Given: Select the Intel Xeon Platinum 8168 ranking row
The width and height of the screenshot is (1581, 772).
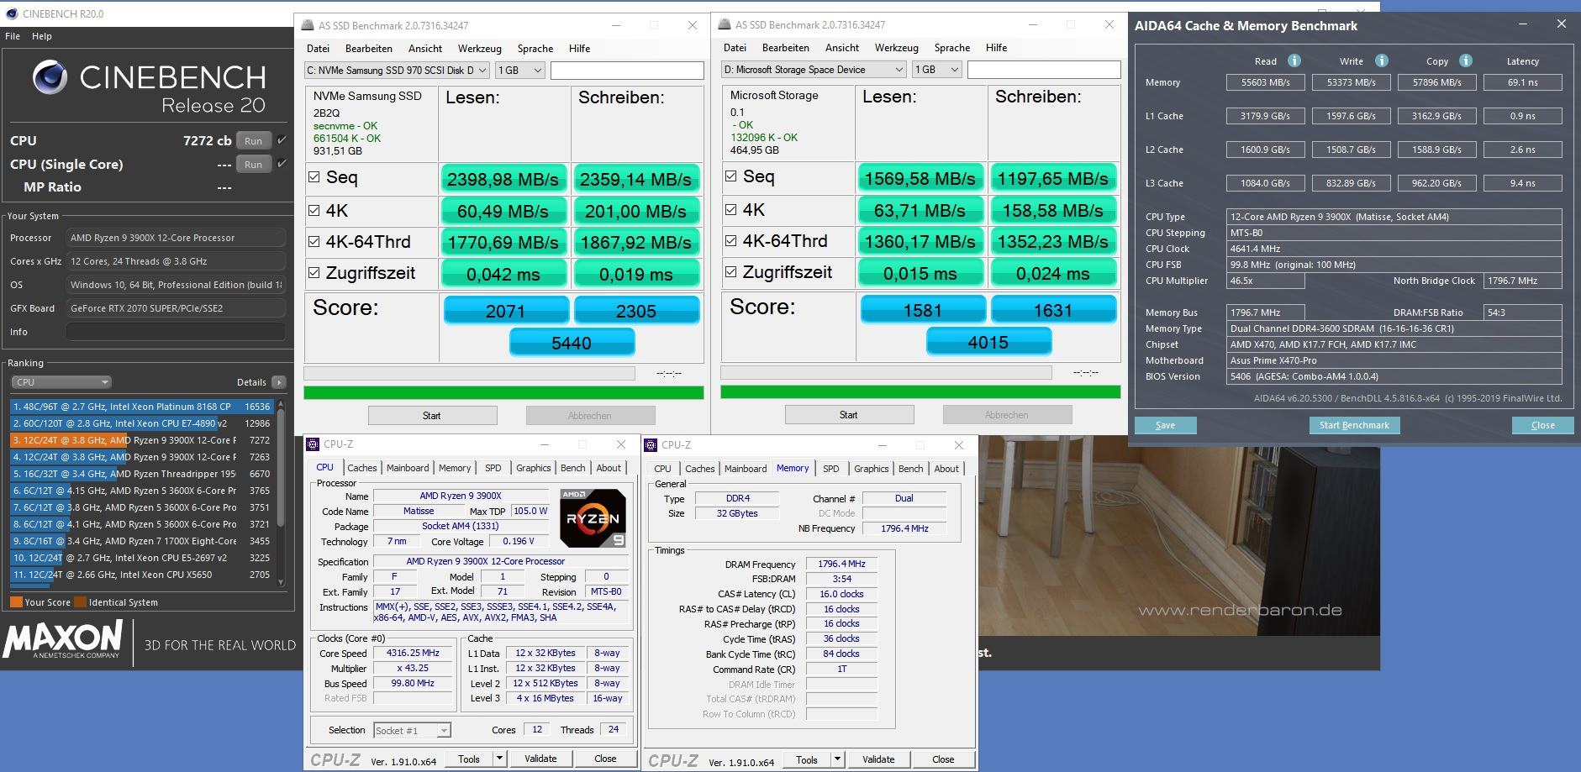Looking at the screenshot, I should click(x=141, y=407).
